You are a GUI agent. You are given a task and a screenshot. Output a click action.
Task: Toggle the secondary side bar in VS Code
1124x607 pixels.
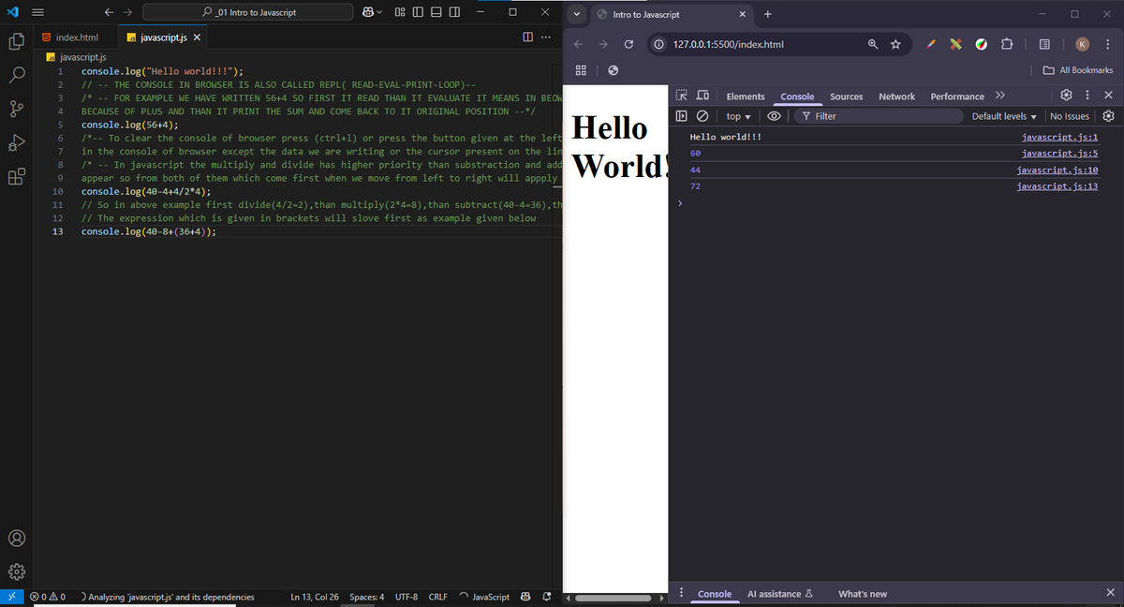point(453,12)
